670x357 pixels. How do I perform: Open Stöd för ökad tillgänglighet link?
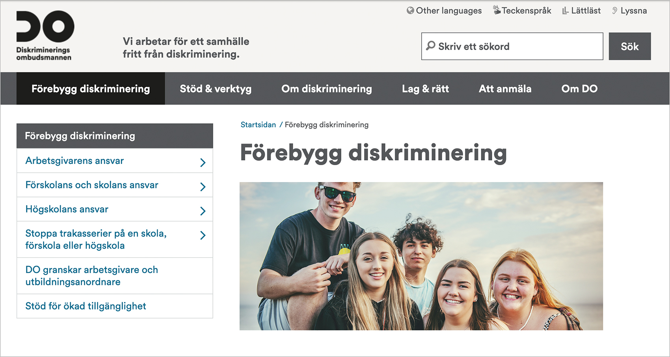tap(86, 306)
